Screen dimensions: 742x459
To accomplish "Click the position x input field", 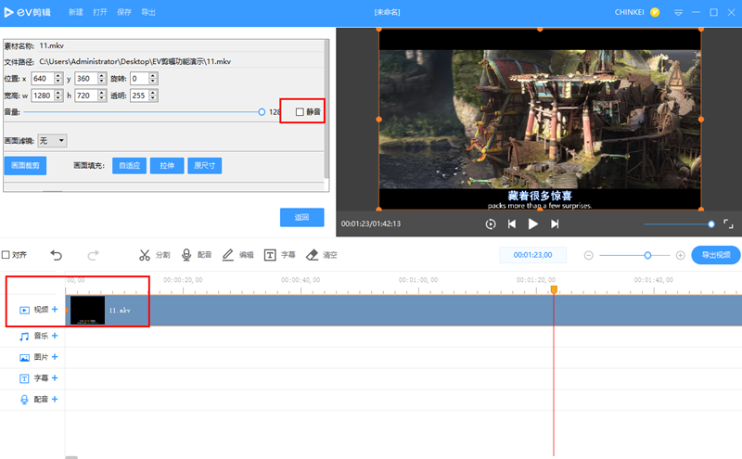I will click(x=43, y=79).
